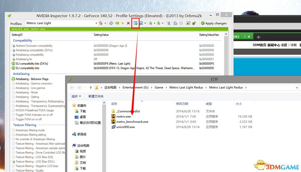Viewport: 301px width, 172px height.
Task: Open the export profile dropdown arrow
Action: tap(155, 23)
